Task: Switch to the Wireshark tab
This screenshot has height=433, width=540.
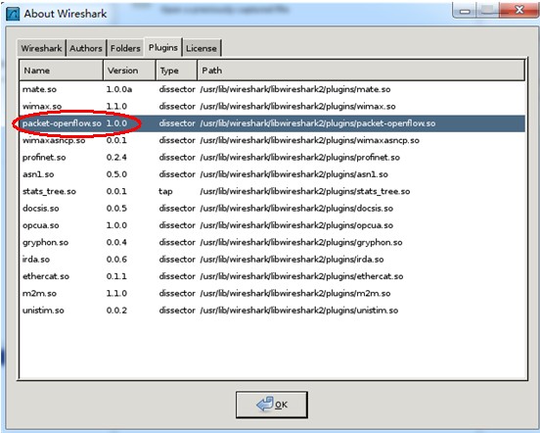Action: [41, 48]
